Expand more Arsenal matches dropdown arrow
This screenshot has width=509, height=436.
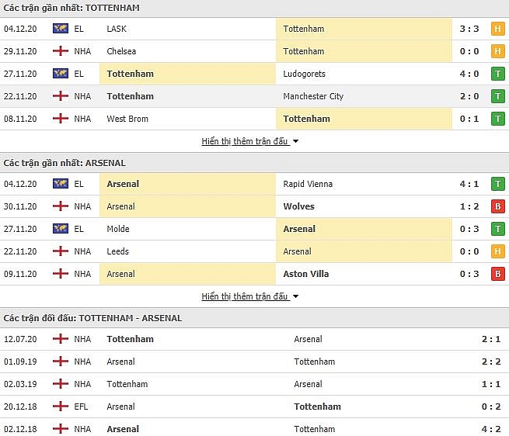[x=295, y=296]
